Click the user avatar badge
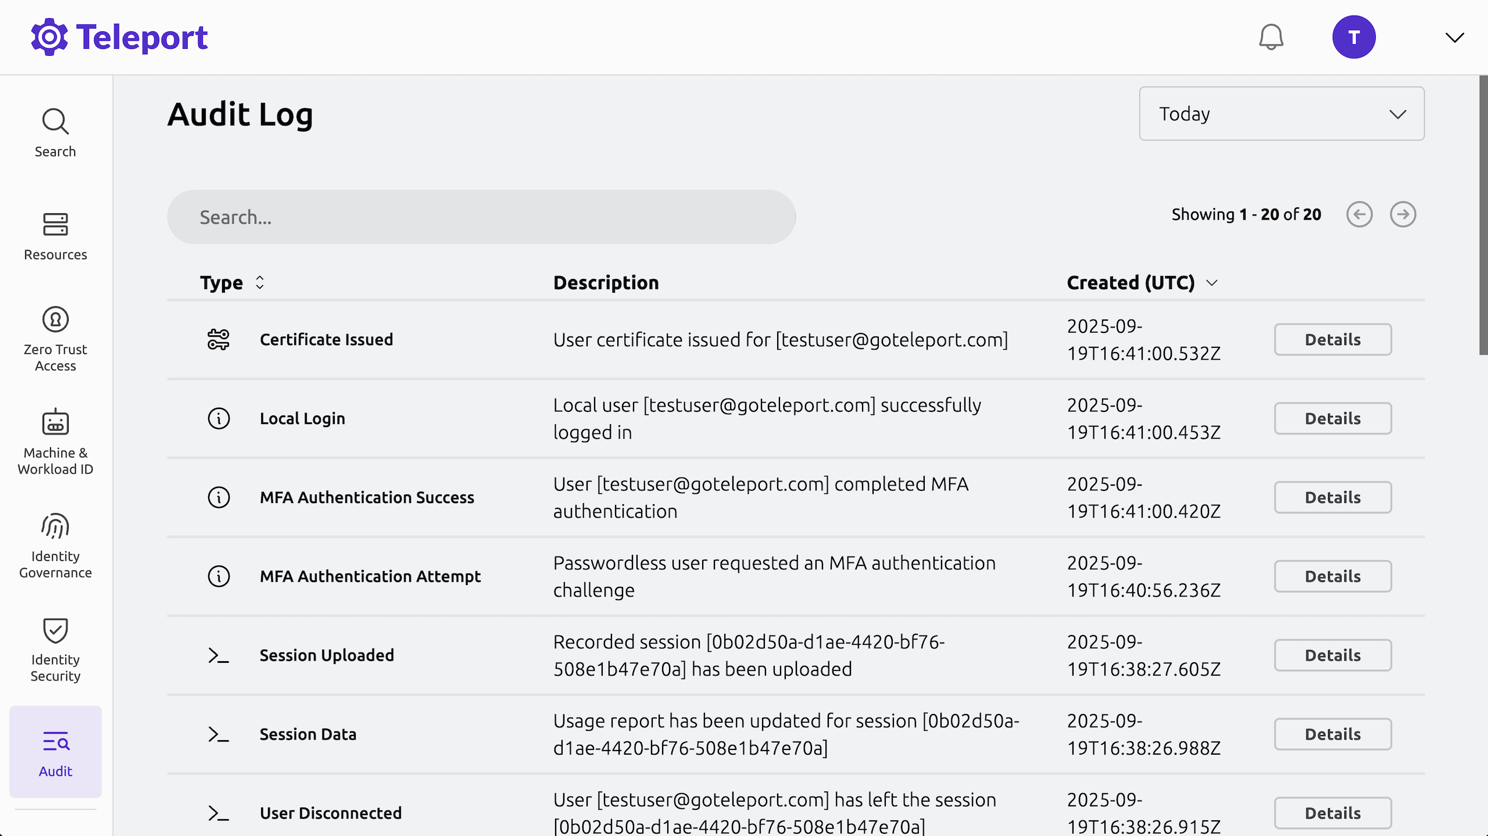 (1354, 37)
